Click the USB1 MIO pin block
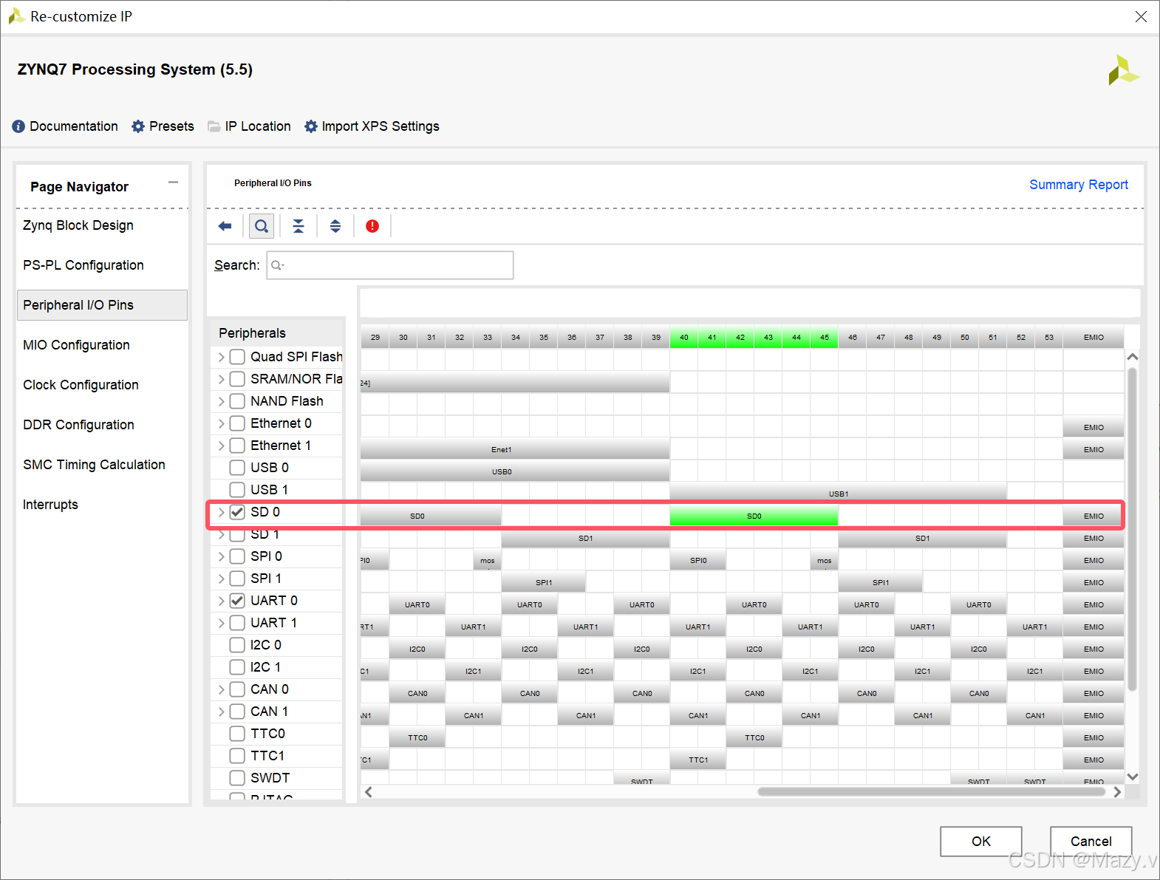The width and height of the screenshot is (1160, 880). click(839, 494)
